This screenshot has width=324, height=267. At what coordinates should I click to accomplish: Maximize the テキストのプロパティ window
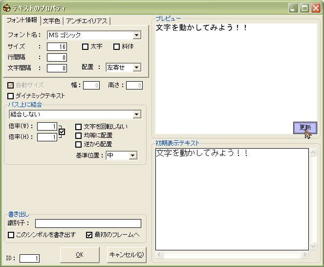(304, 8)
